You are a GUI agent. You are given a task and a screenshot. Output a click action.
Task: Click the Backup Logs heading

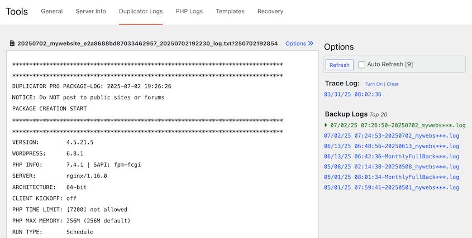point(346,114)
